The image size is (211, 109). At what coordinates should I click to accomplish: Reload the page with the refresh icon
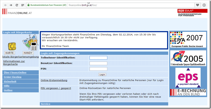coord(17,5)
